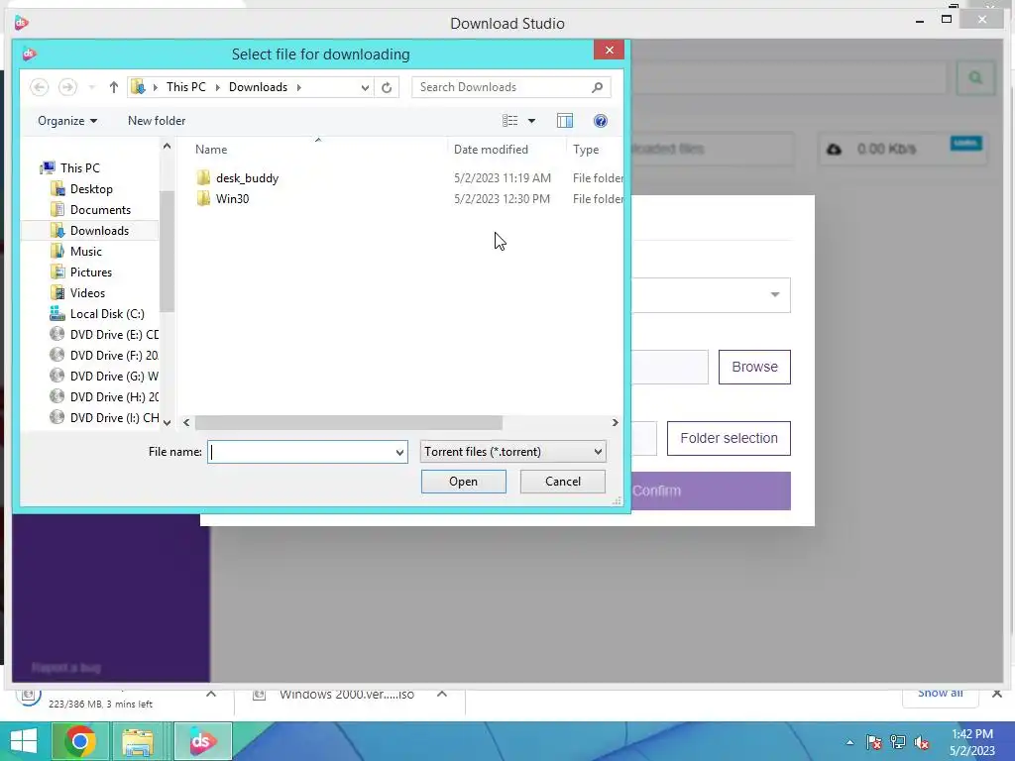This screenshot has width=1015, height=761.
Task: Change view using the view icon
Action: 510,121
